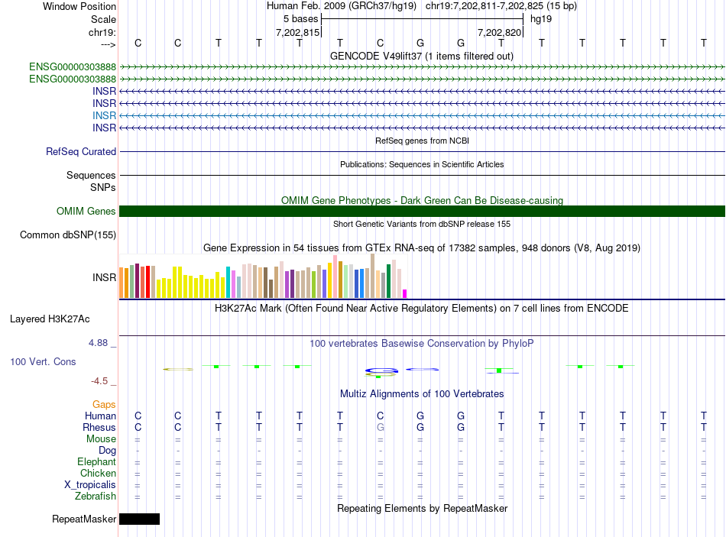Click the 7,202,815 position marker on ruler

[298, 32]
